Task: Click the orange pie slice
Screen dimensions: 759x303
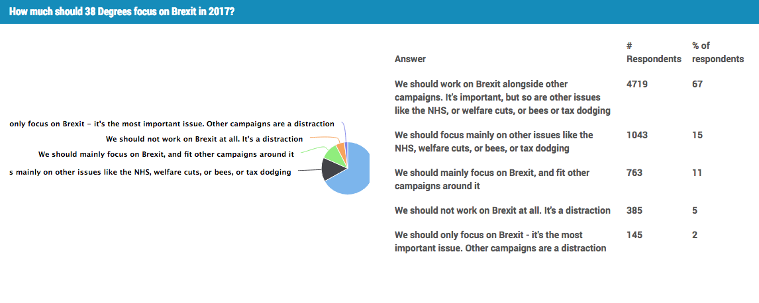Action: 340,147
